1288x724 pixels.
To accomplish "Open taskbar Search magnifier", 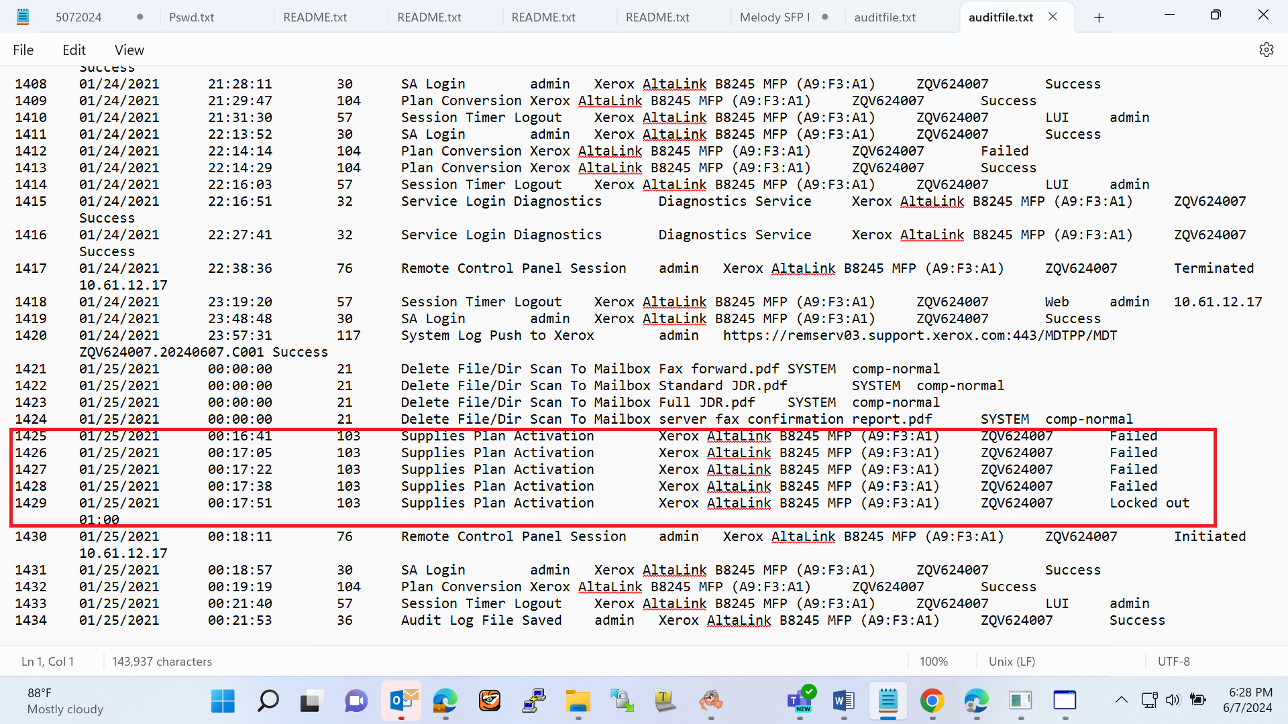I will 268,701.
